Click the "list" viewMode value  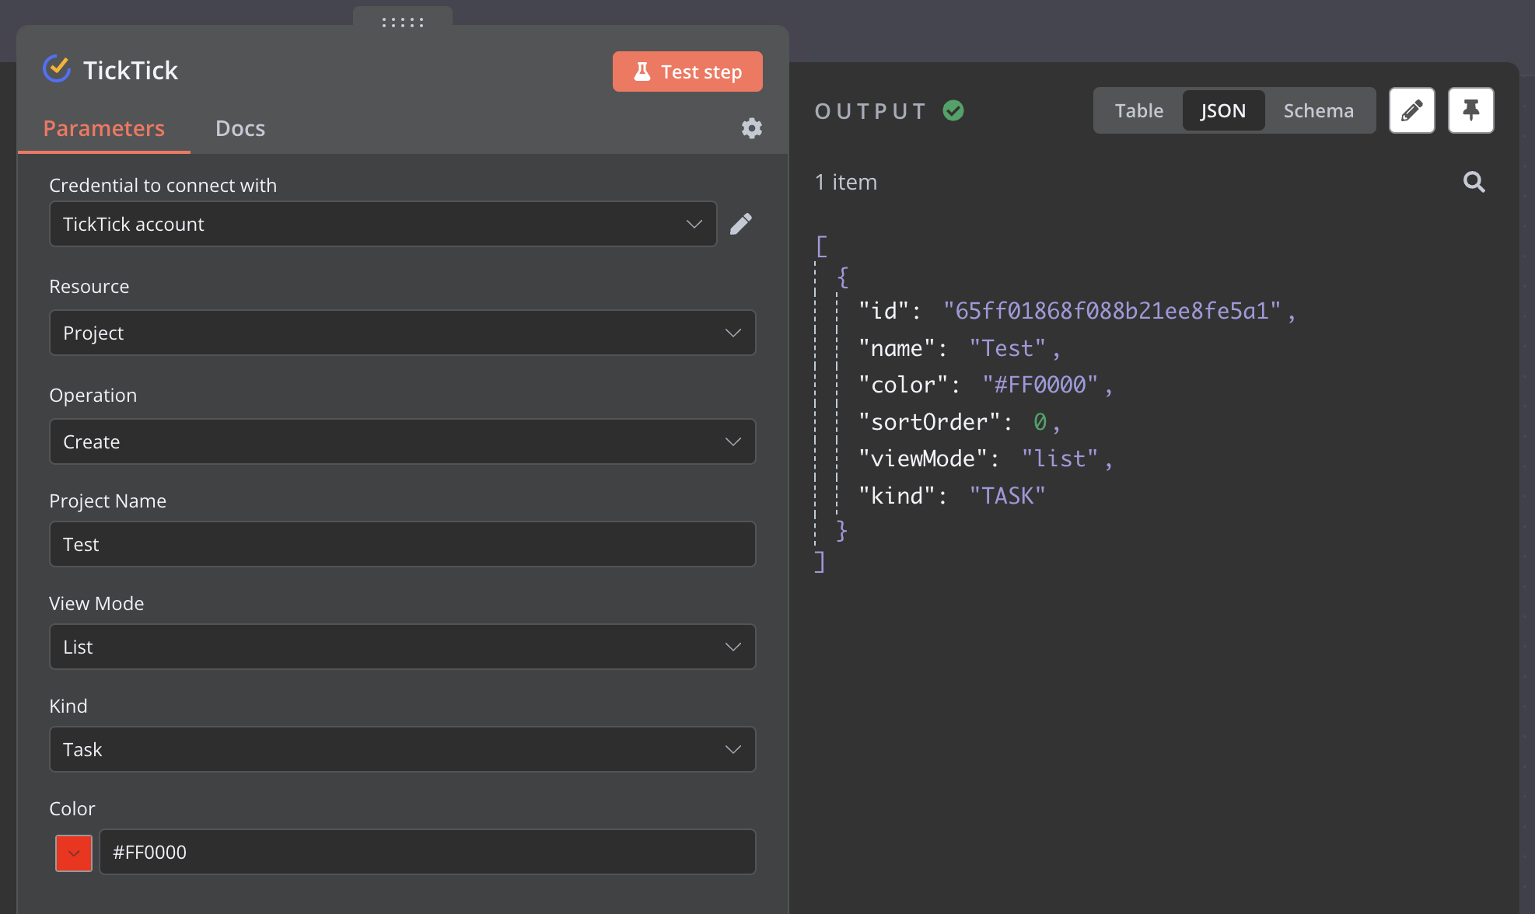(x=1059, y=459)
